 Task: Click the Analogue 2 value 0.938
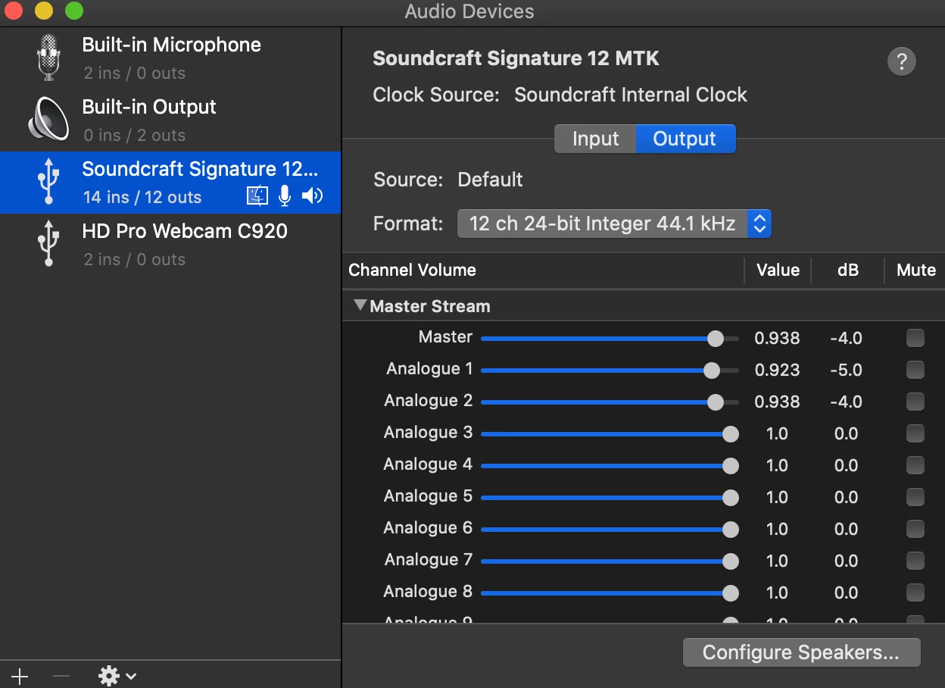tap(777, 402)
